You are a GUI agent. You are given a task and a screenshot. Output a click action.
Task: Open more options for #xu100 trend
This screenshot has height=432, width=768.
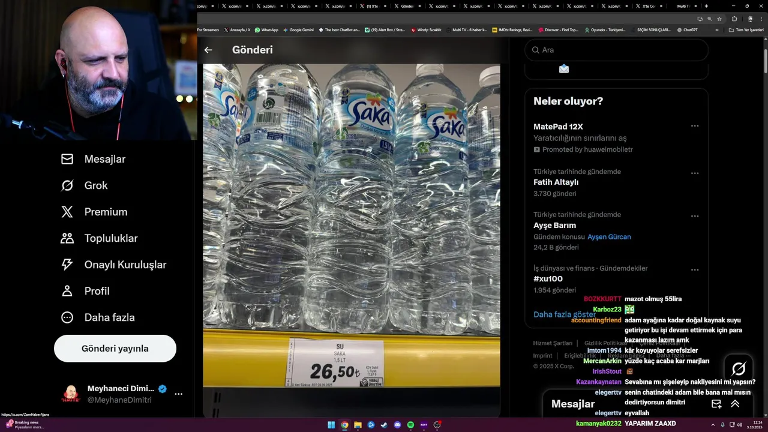(695, 270)
